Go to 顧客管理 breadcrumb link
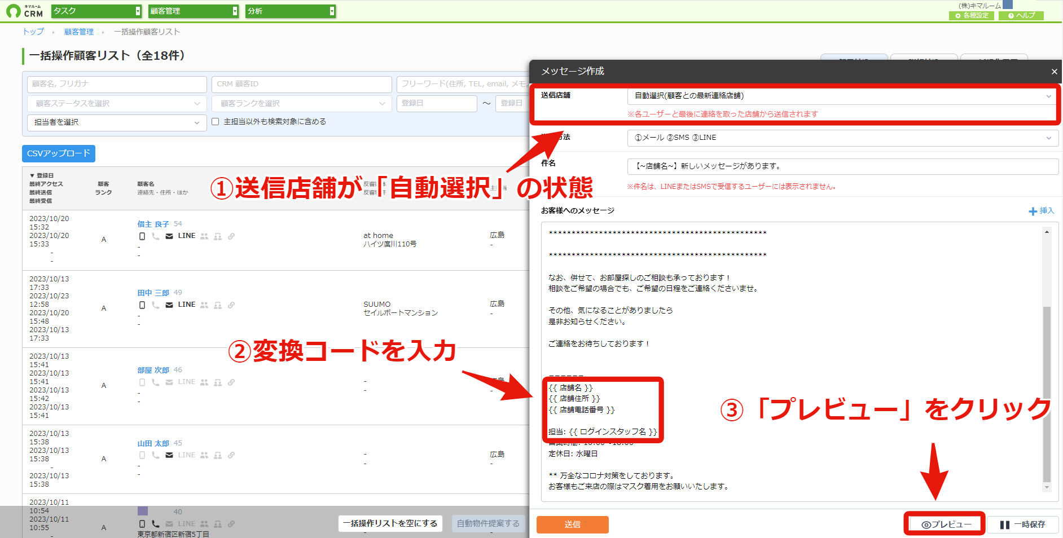 tap(79, 32)
